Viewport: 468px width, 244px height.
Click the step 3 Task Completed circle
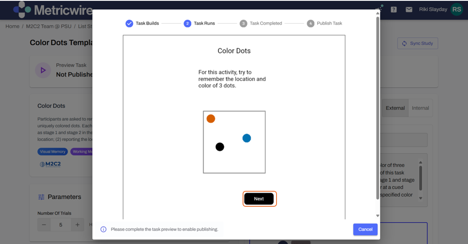tap(243, 23)
